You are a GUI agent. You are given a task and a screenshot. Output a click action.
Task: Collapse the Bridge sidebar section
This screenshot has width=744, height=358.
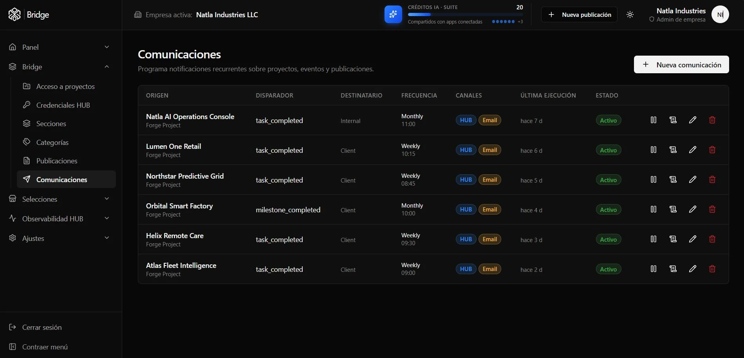pos(59,67)
